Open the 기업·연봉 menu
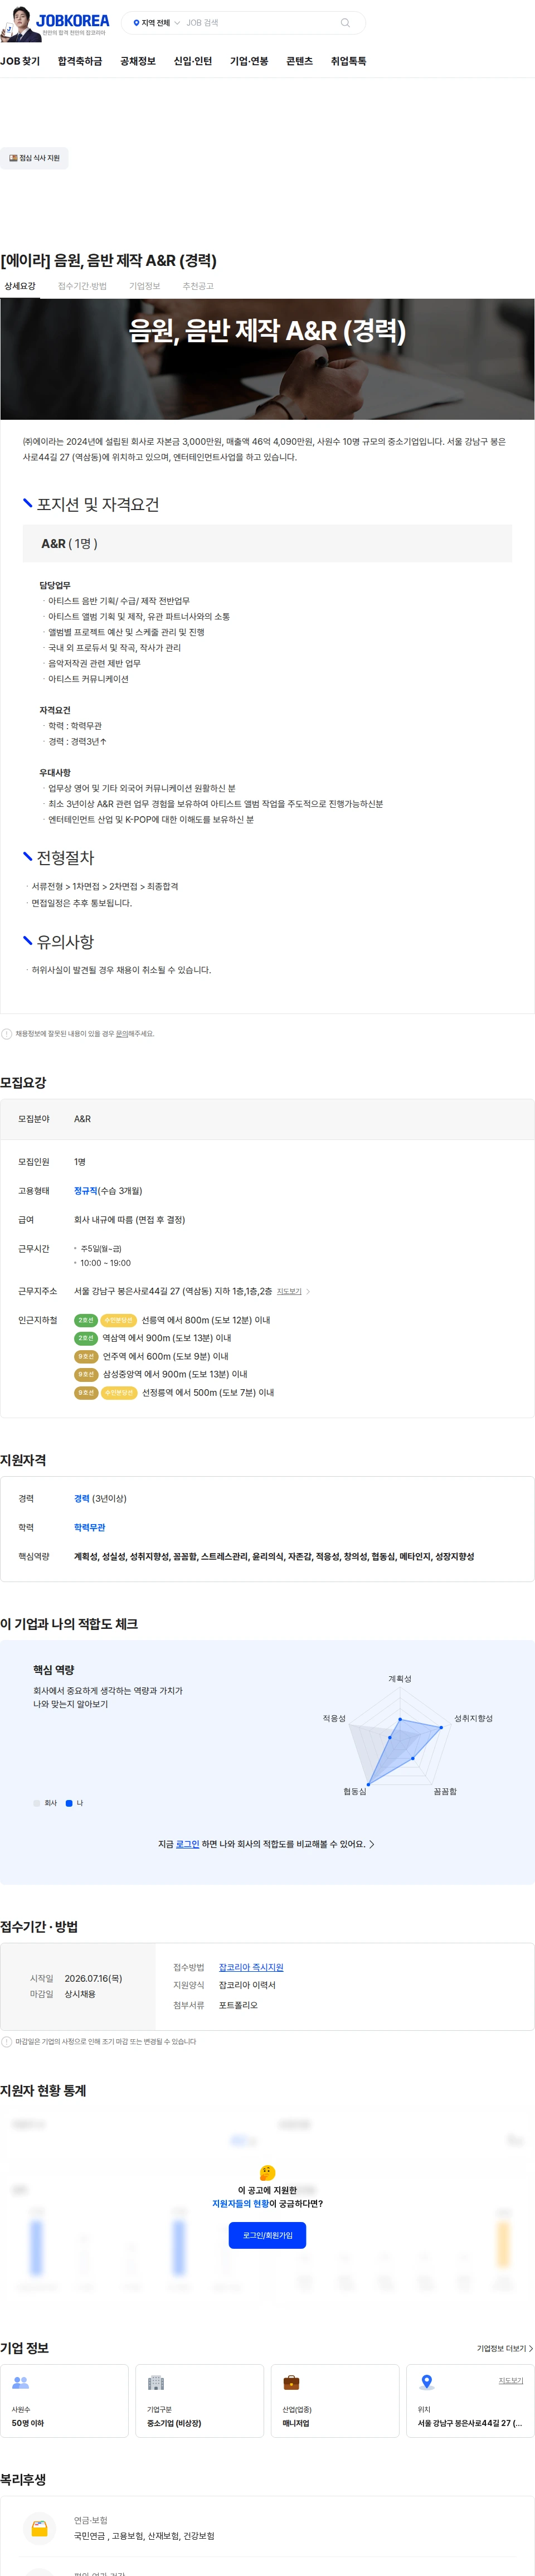The width and height of the screenshot is (535, 2576). coord(249,61)
